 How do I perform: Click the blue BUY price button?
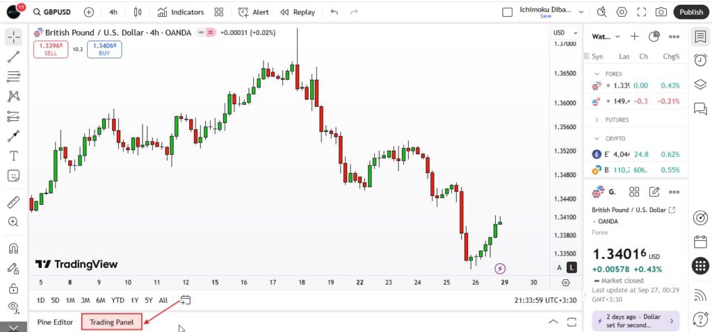[x=104, y=49]
